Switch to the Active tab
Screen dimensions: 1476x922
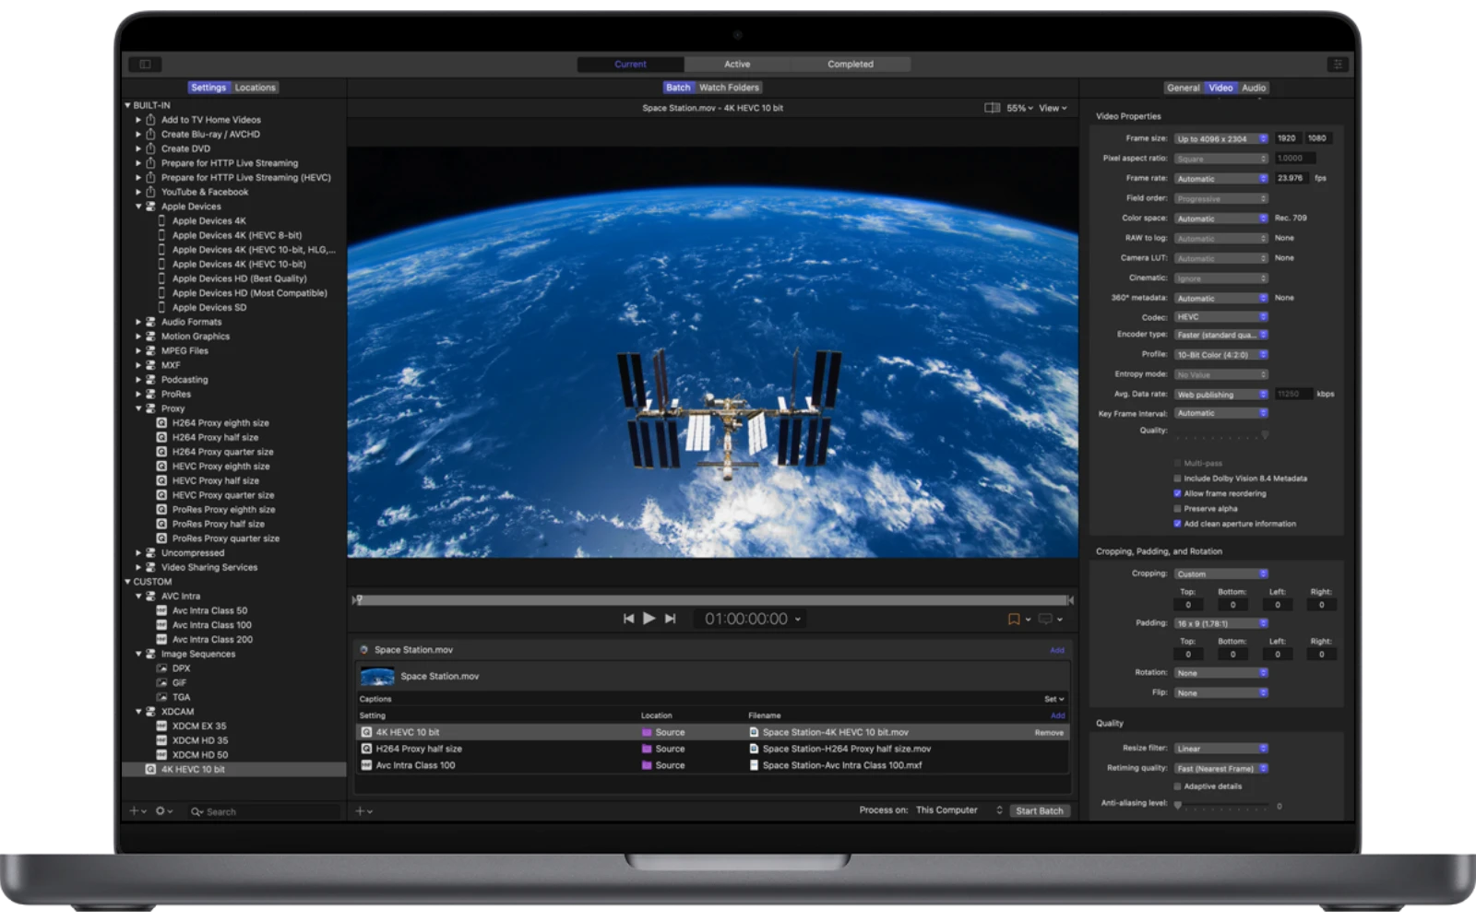(737, 65)
